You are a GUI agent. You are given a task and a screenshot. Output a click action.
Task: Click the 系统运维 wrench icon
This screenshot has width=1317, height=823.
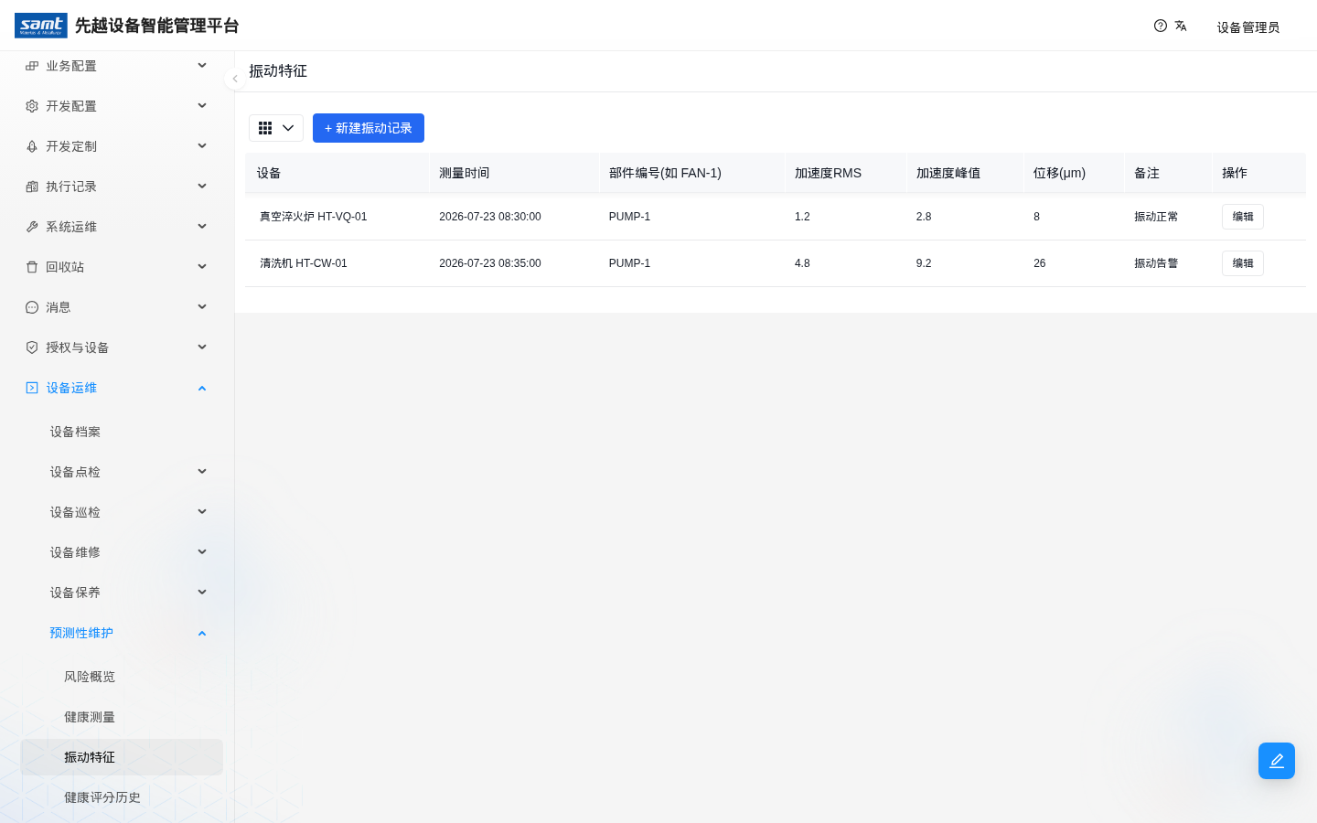click(x=32, y=227)
